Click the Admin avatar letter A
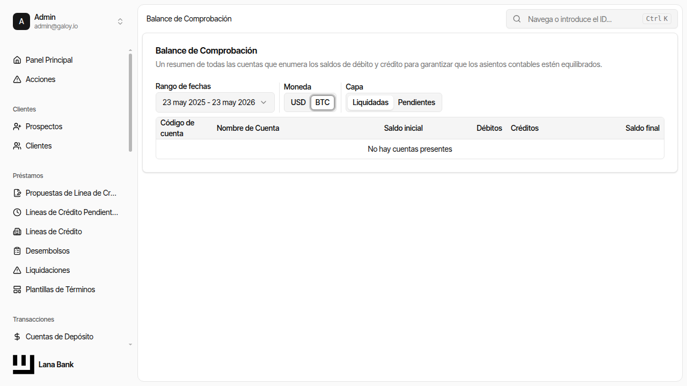 pos(21,21)
